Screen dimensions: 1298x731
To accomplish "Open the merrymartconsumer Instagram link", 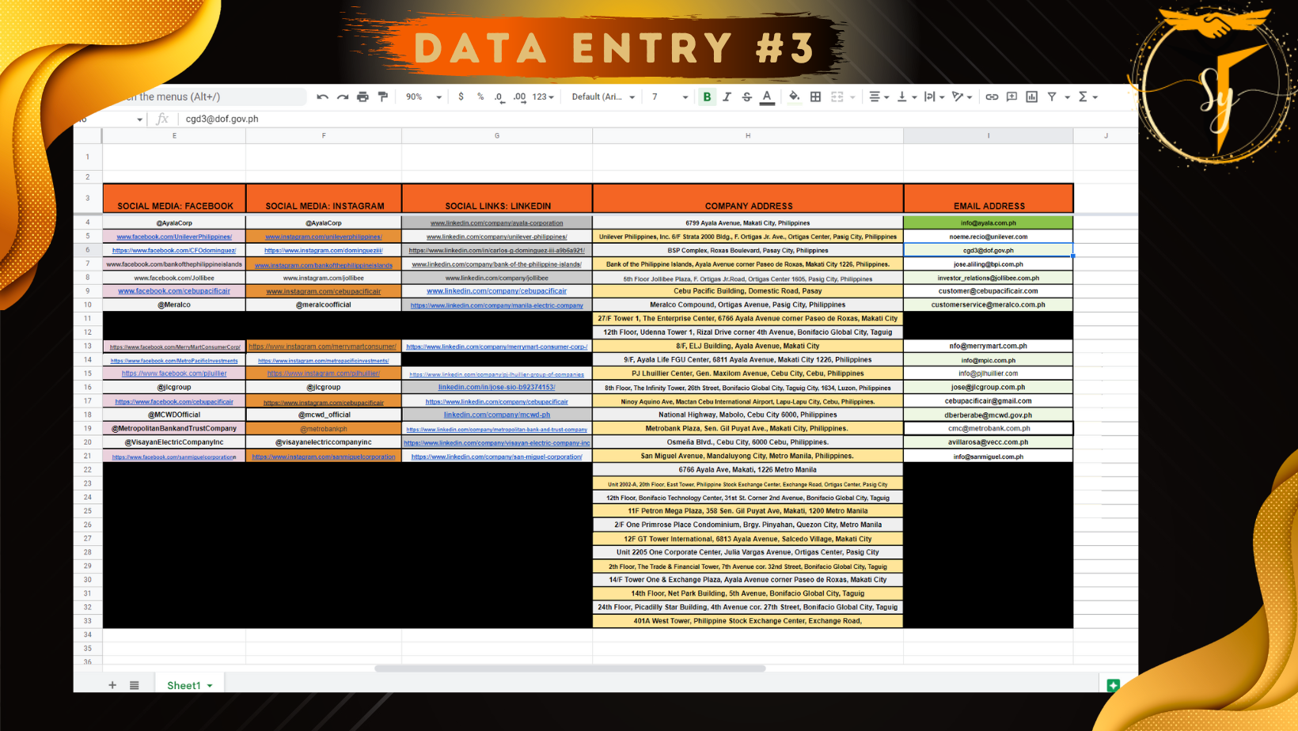I will click(323, 347).
